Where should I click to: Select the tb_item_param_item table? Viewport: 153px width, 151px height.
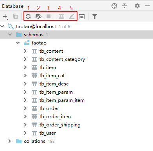click(x=62, y=100)
